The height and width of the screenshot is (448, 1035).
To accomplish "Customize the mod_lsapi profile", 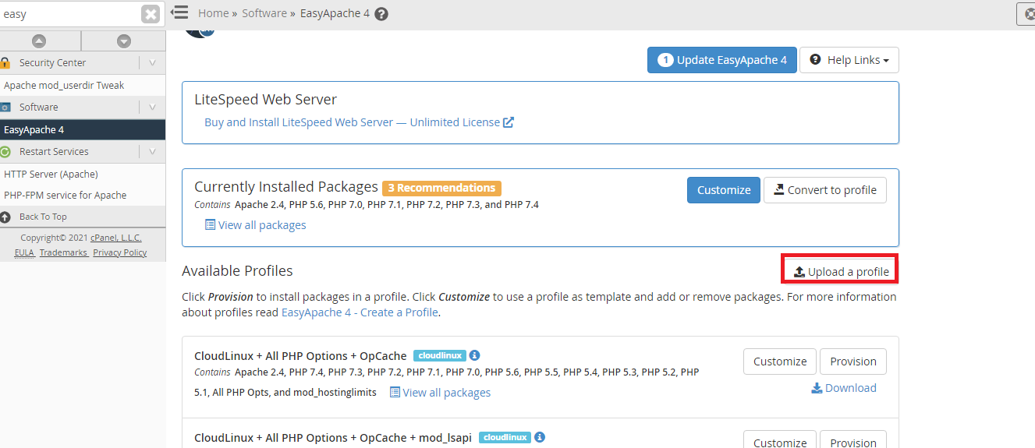I will click(780, 440).
